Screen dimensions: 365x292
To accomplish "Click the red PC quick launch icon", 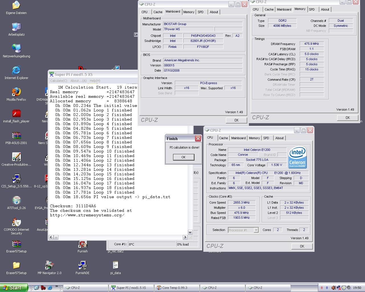I will [x=43, y=288].
